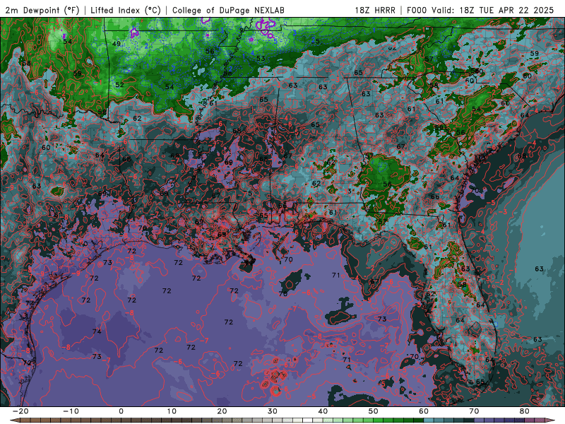Viewport: 565px width, 424px height.
Task: Click the 80 label on the color scale
Action: (x=525, y=411)
